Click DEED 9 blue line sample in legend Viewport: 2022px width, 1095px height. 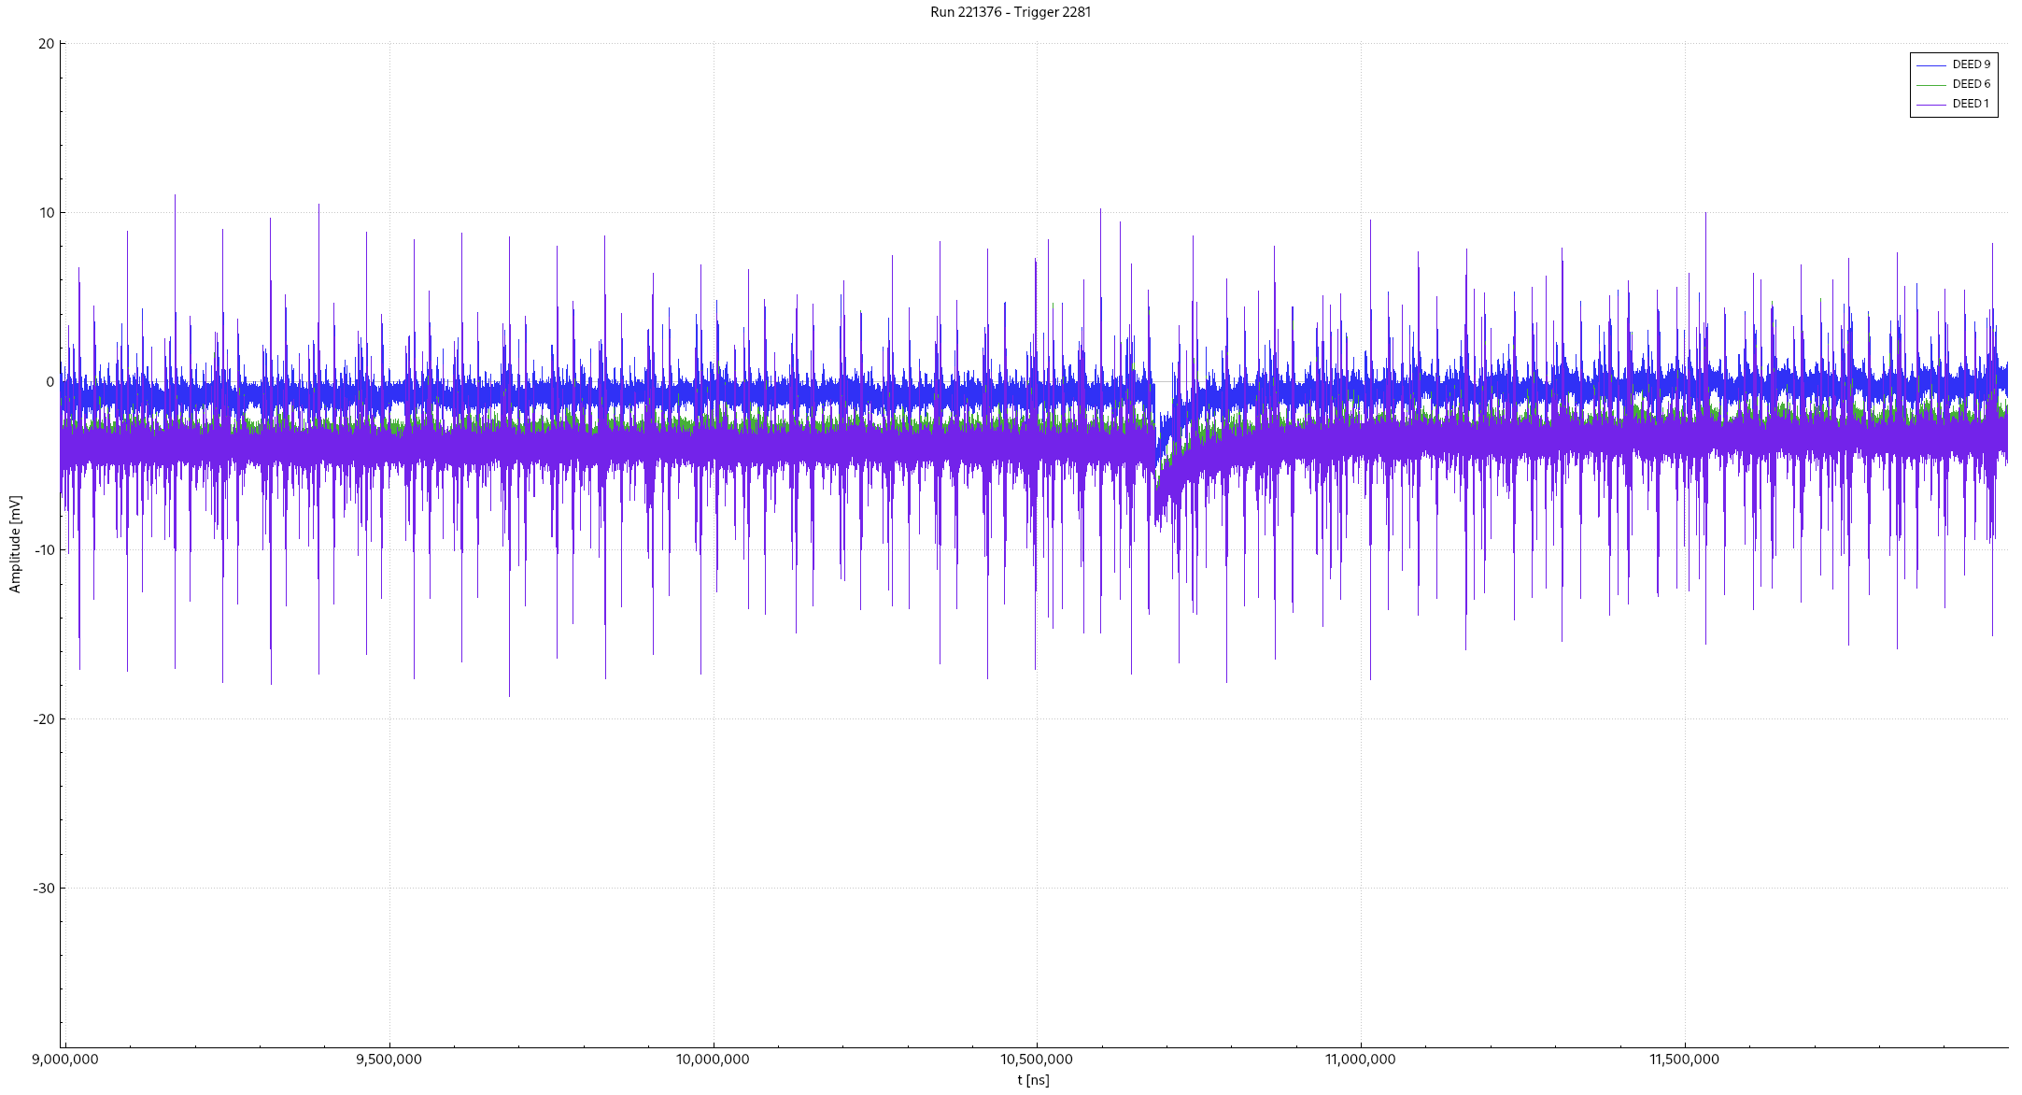[1930, 65]
